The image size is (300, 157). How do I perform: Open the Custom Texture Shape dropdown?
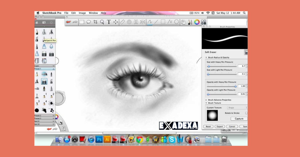pyautogui.click(x=237, y=107)
